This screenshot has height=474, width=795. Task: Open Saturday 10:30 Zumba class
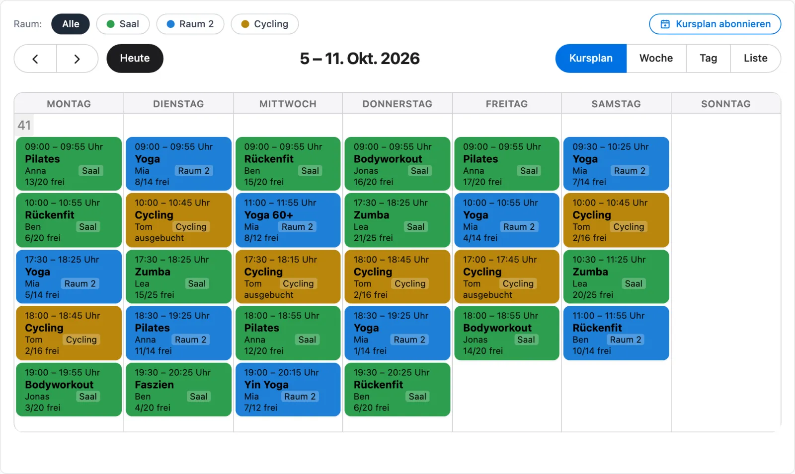point(616,276)
